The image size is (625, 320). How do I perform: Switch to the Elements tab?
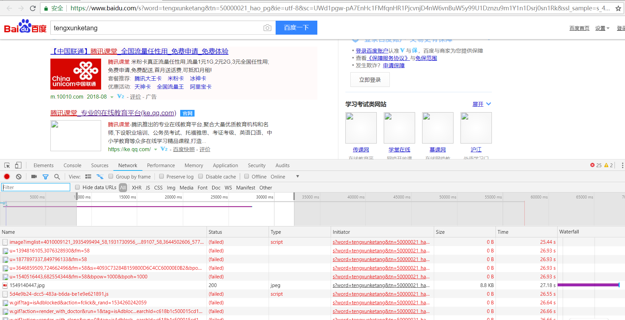click(43, 165)
